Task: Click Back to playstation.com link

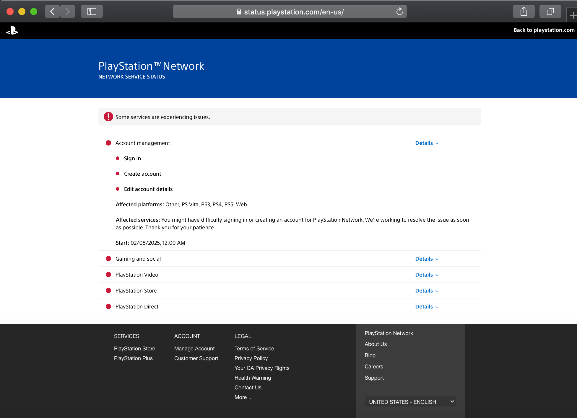Action: coord(544,30)
